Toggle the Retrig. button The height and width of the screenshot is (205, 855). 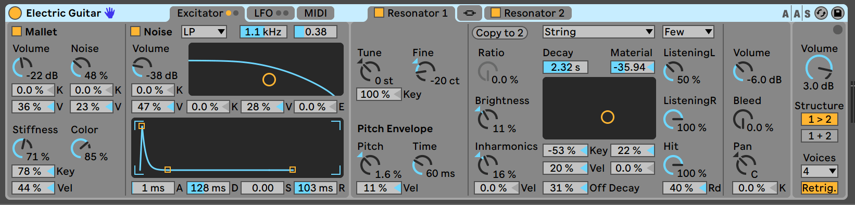click(820, 188)
